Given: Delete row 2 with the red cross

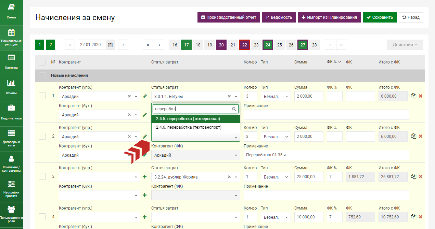Looking at the screenshot, I should [421, 137].
